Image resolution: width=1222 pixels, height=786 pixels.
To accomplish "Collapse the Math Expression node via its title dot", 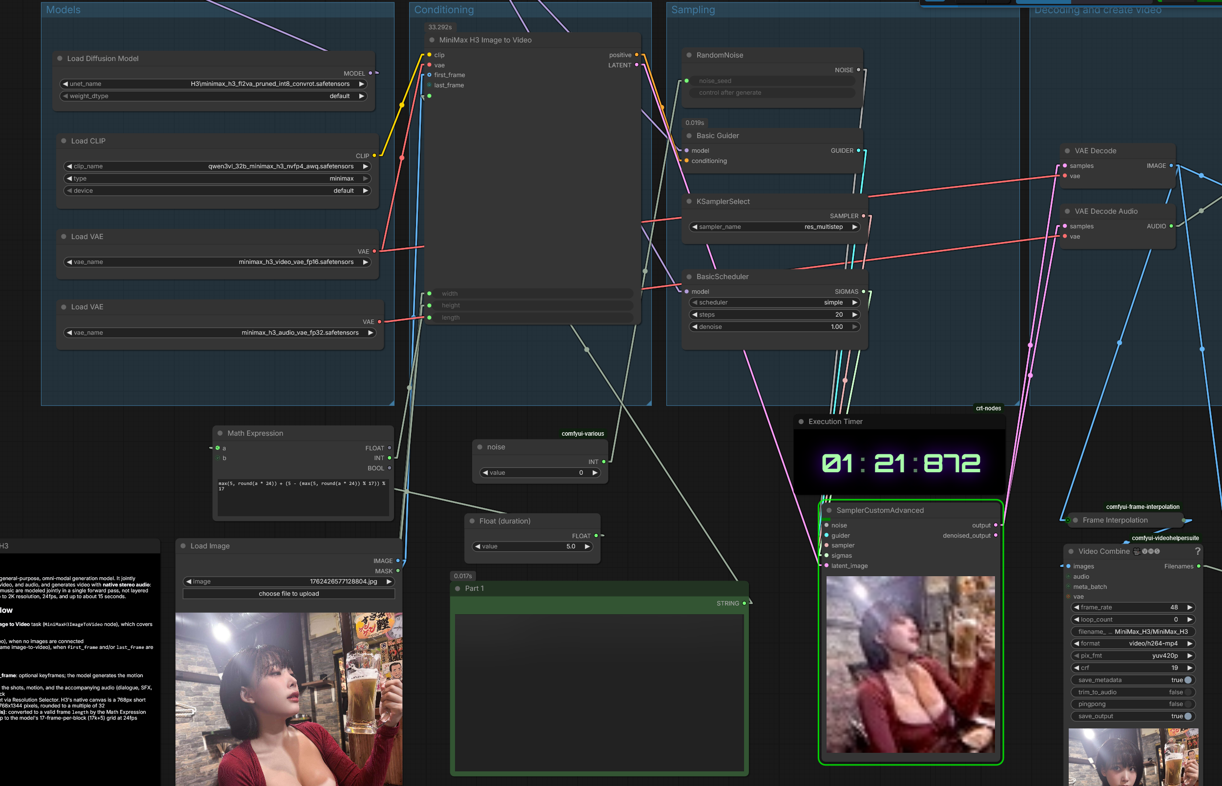I will click(x=220, y=433).
